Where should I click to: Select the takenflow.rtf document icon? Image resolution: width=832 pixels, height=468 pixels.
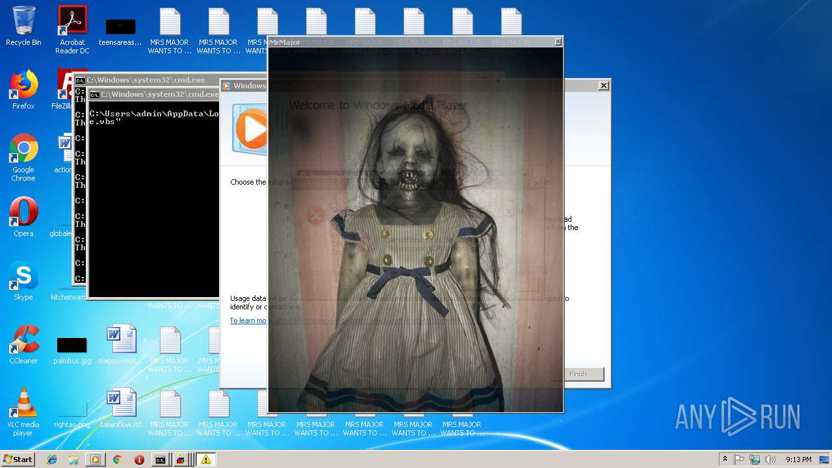click(x=121, y=408)
